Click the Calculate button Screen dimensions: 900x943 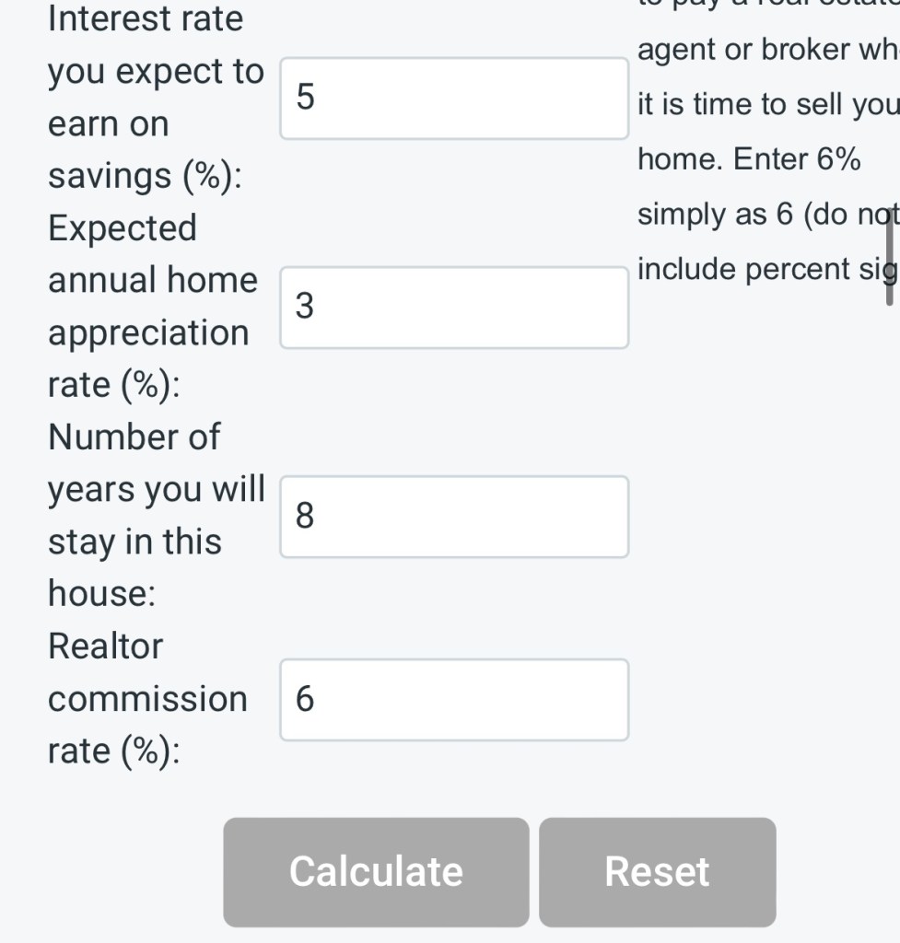click(376, 871)
